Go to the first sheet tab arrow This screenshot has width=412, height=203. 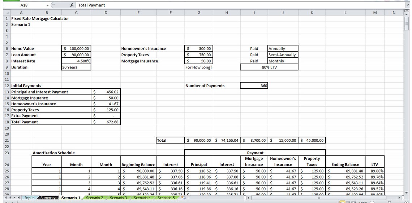pyautogui.click(x=6, y=198)
